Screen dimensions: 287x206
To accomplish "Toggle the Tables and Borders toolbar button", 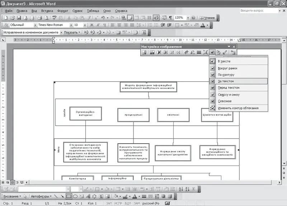I will (130, 18).
